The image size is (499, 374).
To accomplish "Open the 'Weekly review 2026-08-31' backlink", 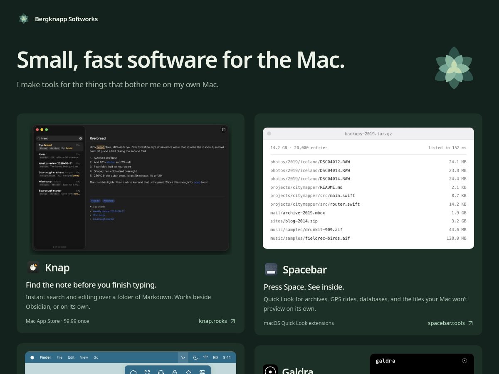I will 109,211.
